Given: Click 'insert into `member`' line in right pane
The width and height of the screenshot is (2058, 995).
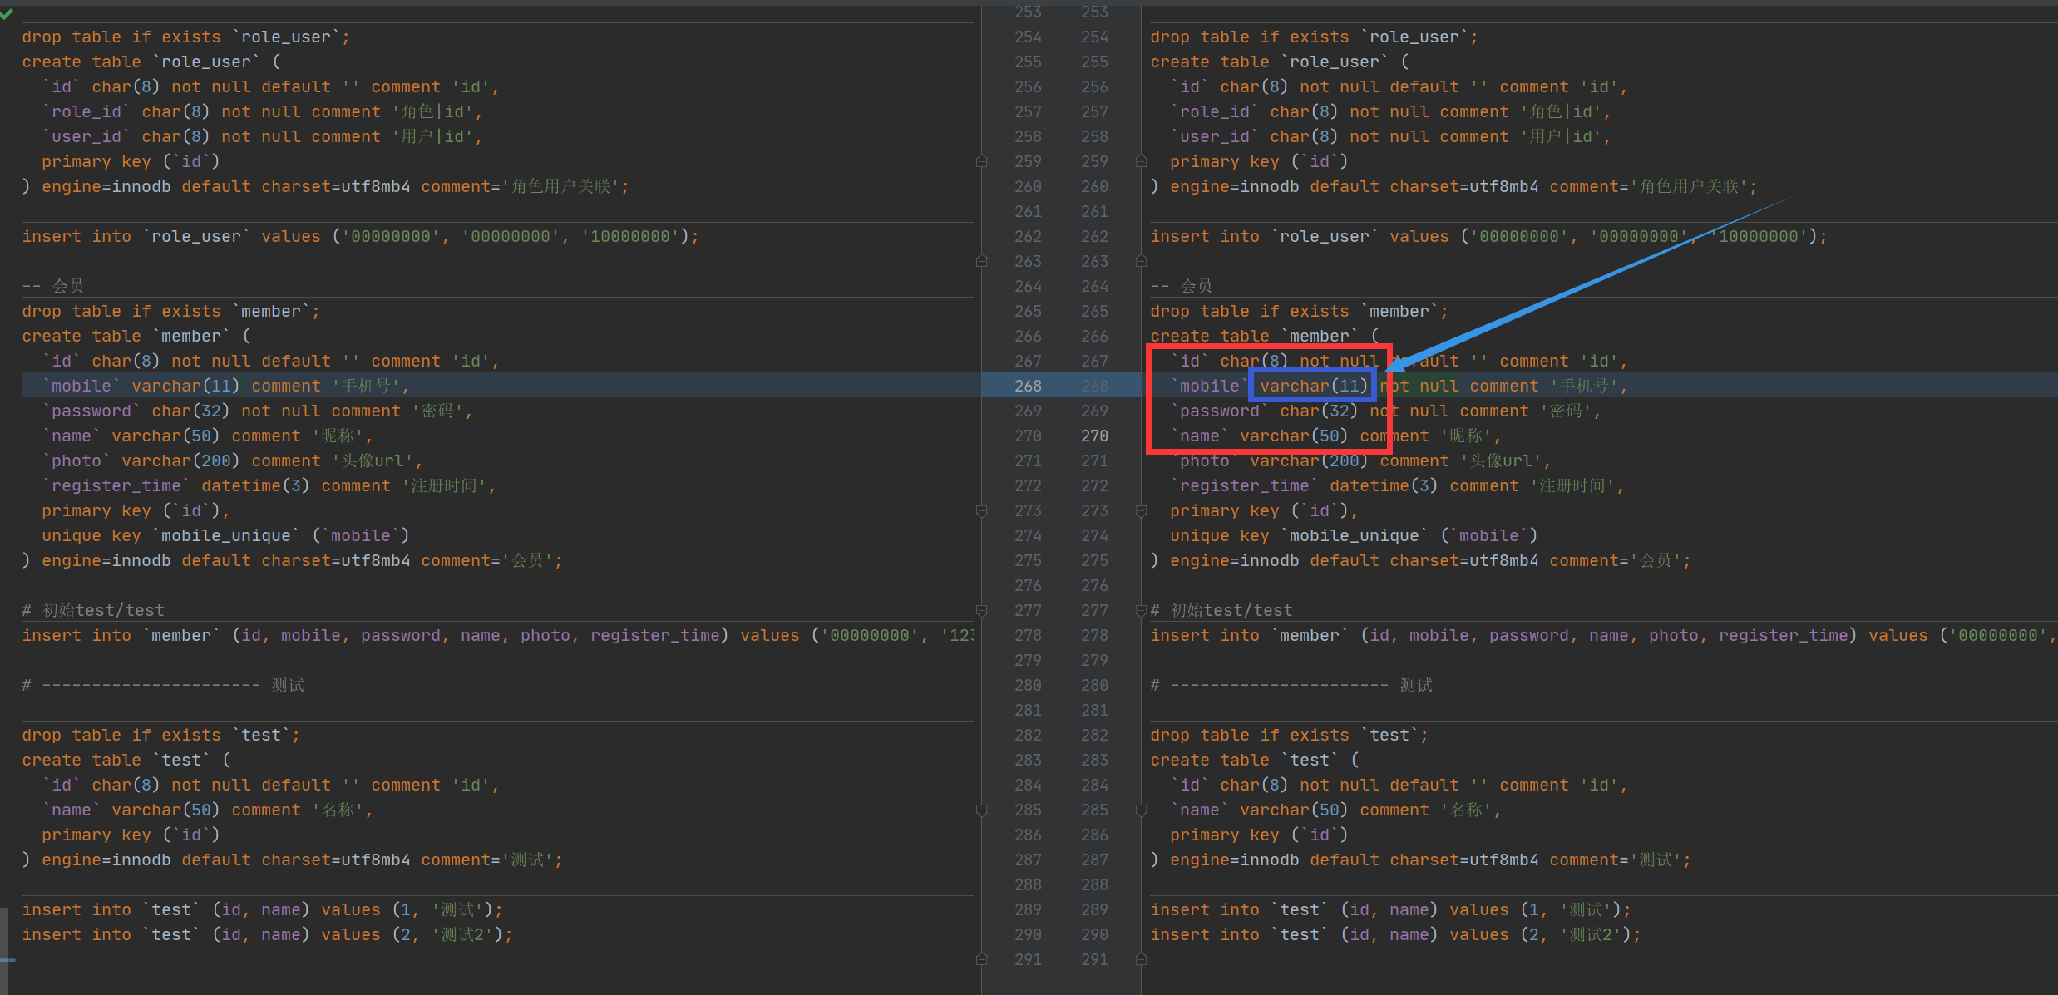Looking at the screenshot, I should [1603, 635].
